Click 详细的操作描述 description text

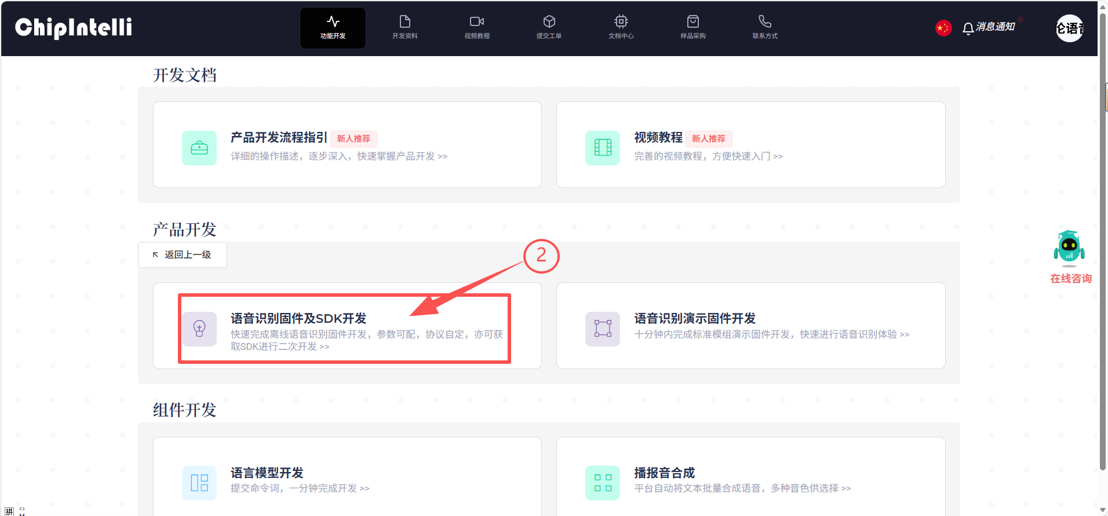tap(339, 156)
